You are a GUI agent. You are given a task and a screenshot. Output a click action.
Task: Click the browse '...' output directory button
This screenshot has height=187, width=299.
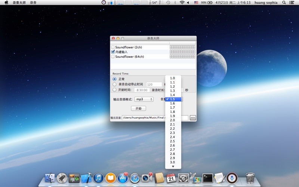click(x=193, y=118)
